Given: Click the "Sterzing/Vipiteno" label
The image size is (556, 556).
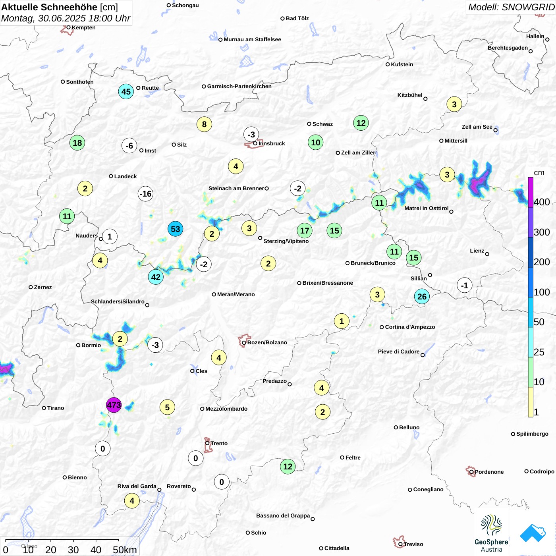Looking at the screenshot, I should [286, 241].
